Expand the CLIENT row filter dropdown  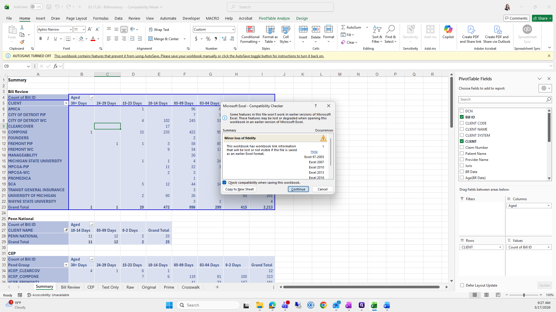click(x=66, y=103)
